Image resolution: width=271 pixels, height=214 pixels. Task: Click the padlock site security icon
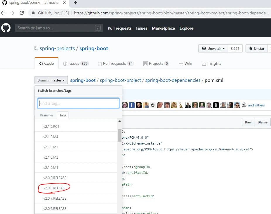[x=33, y=13]
